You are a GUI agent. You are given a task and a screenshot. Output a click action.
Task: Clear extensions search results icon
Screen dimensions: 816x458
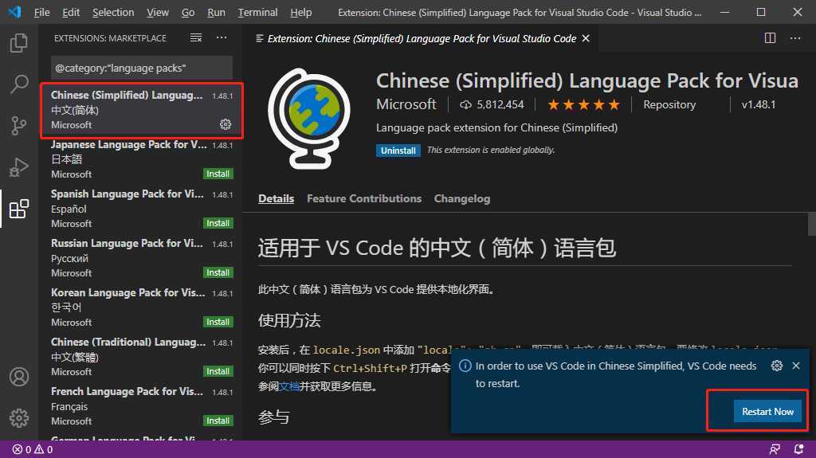coord(196,38)
